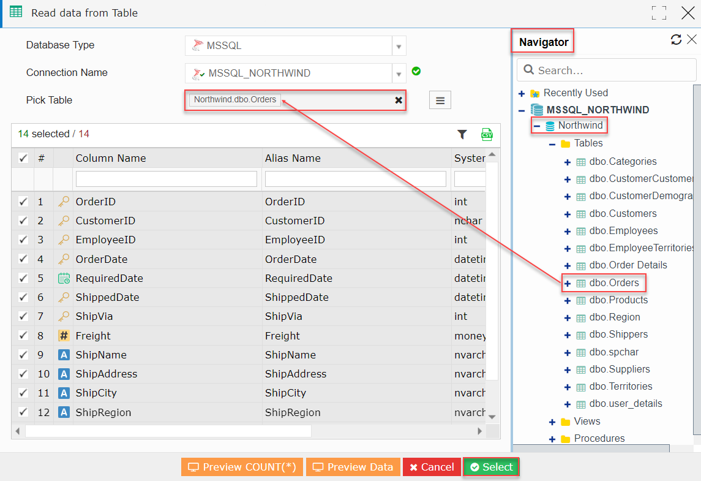701x481 pixels.
Task: Click the column filter funnel icon
Action: pyautogui.click(x=462, y=134)
